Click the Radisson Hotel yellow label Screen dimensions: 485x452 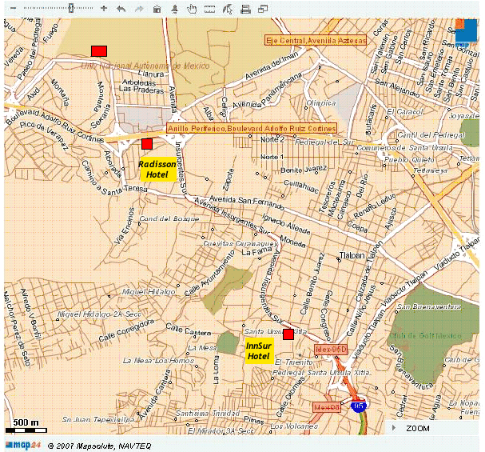coord(158,169)
